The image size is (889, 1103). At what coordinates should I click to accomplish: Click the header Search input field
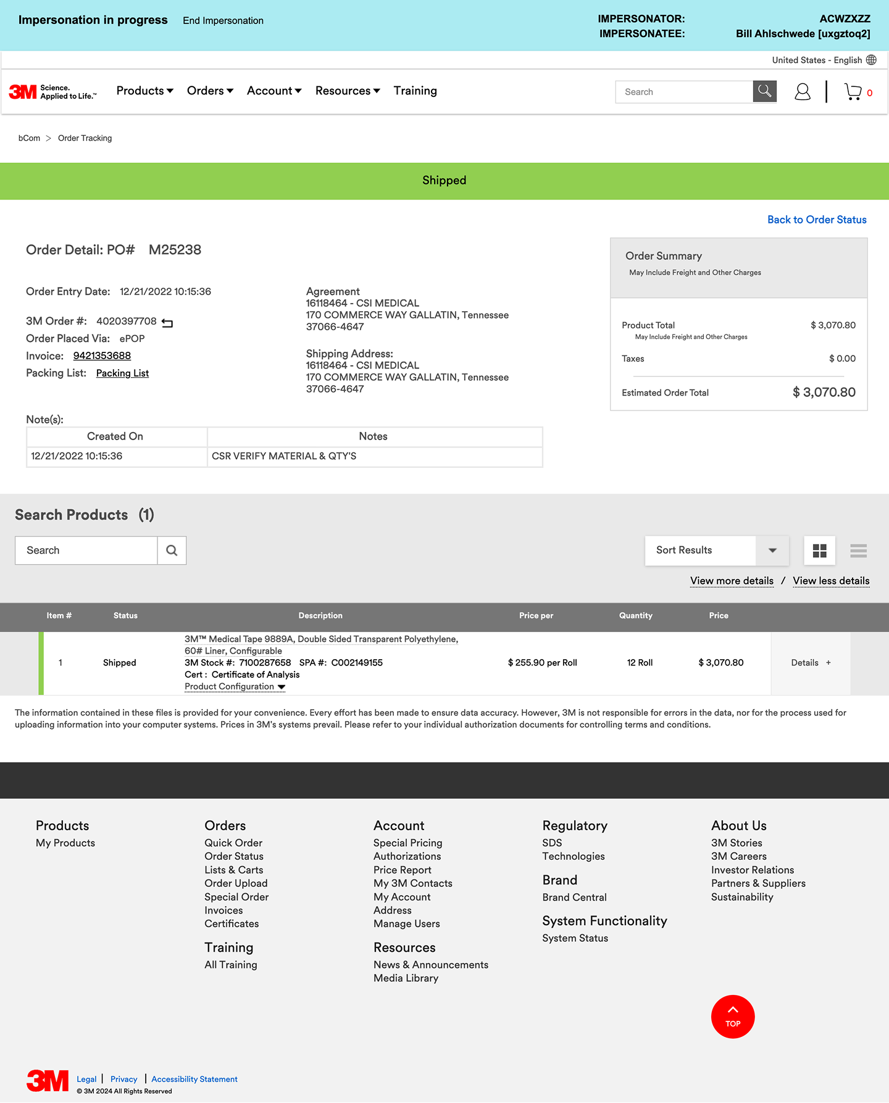(684, 92)
